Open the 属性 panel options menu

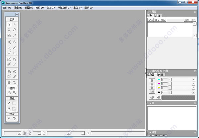(x=195, y=12)
